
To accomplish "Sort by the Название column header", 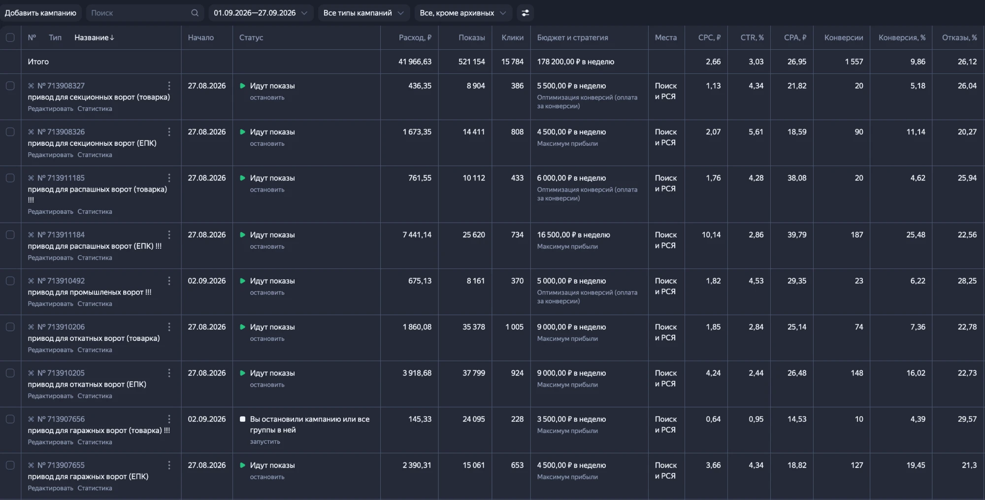I will coord(94,37).
